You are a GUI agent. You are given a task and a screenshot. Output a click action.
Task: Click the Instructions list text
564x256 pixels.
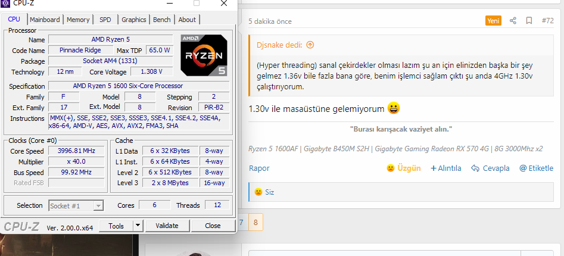pos(139,122)
